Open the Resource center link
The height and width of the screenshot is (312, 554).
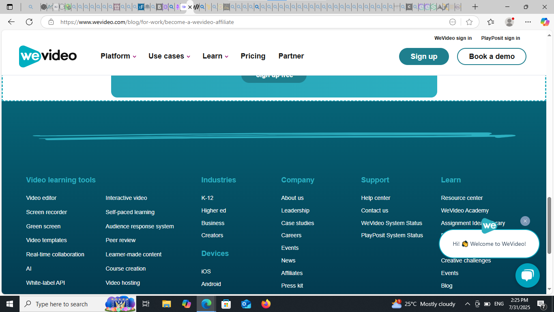[x=462, y=198]
